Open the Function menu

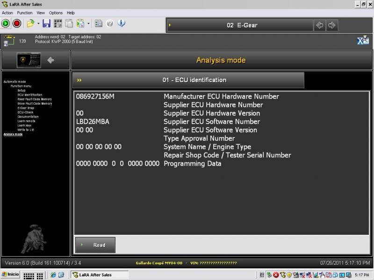click(x=25, y=13)
